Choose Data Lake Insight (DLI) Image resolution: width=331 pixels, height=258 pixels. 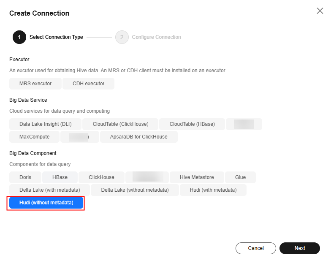coord(46,124)
